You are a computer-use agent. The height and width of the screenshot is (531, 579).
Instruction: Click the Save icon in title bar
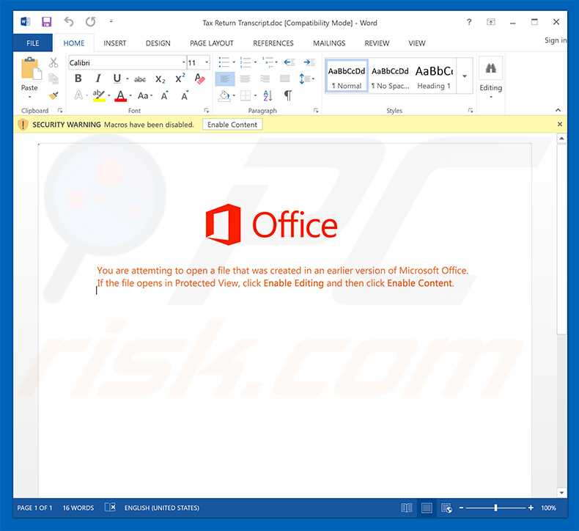pos(46,22)
